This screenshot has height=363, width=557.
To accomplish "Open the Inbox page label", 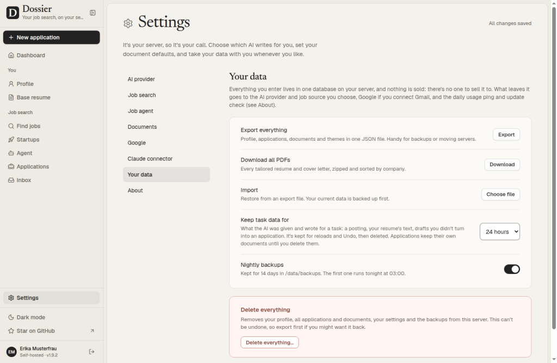I will 24,180.
